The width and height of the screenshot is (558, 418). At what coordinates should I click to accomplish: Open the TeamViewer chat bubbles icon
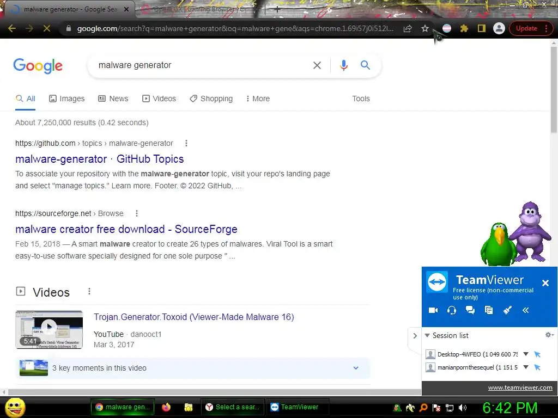(470, 310)
